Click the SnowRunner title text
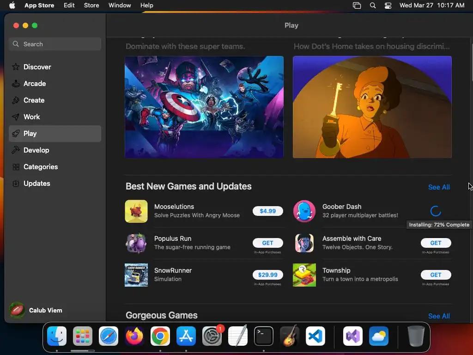The image size is (473, 355). coord(173,270)
